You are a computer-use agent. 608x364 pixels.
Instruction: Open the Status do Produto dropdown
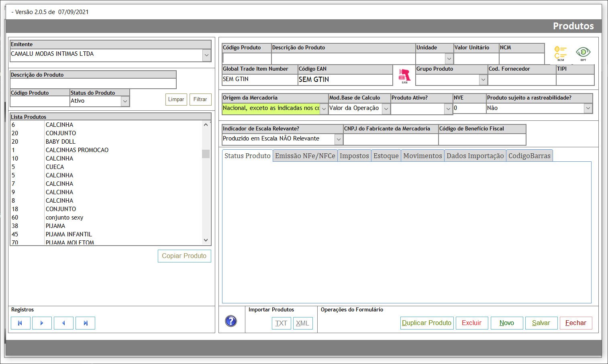pos(125,102)
